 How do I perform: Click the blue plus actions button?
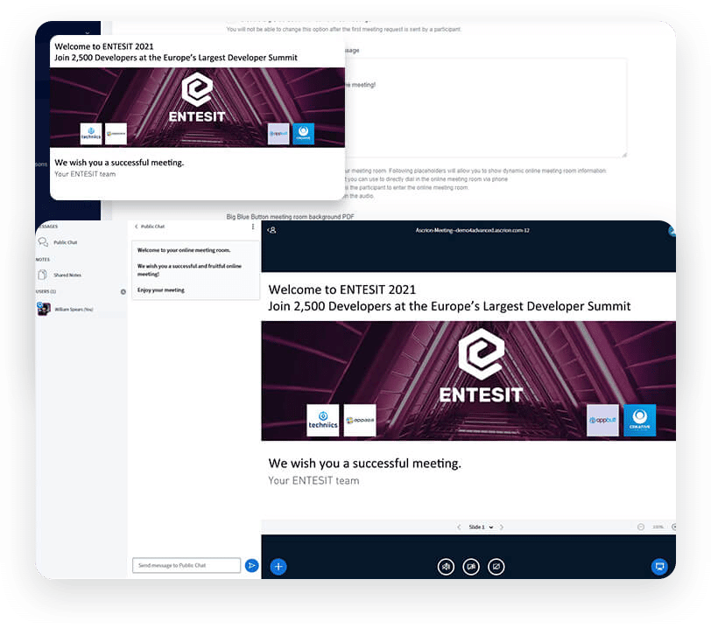click(278, 566)
